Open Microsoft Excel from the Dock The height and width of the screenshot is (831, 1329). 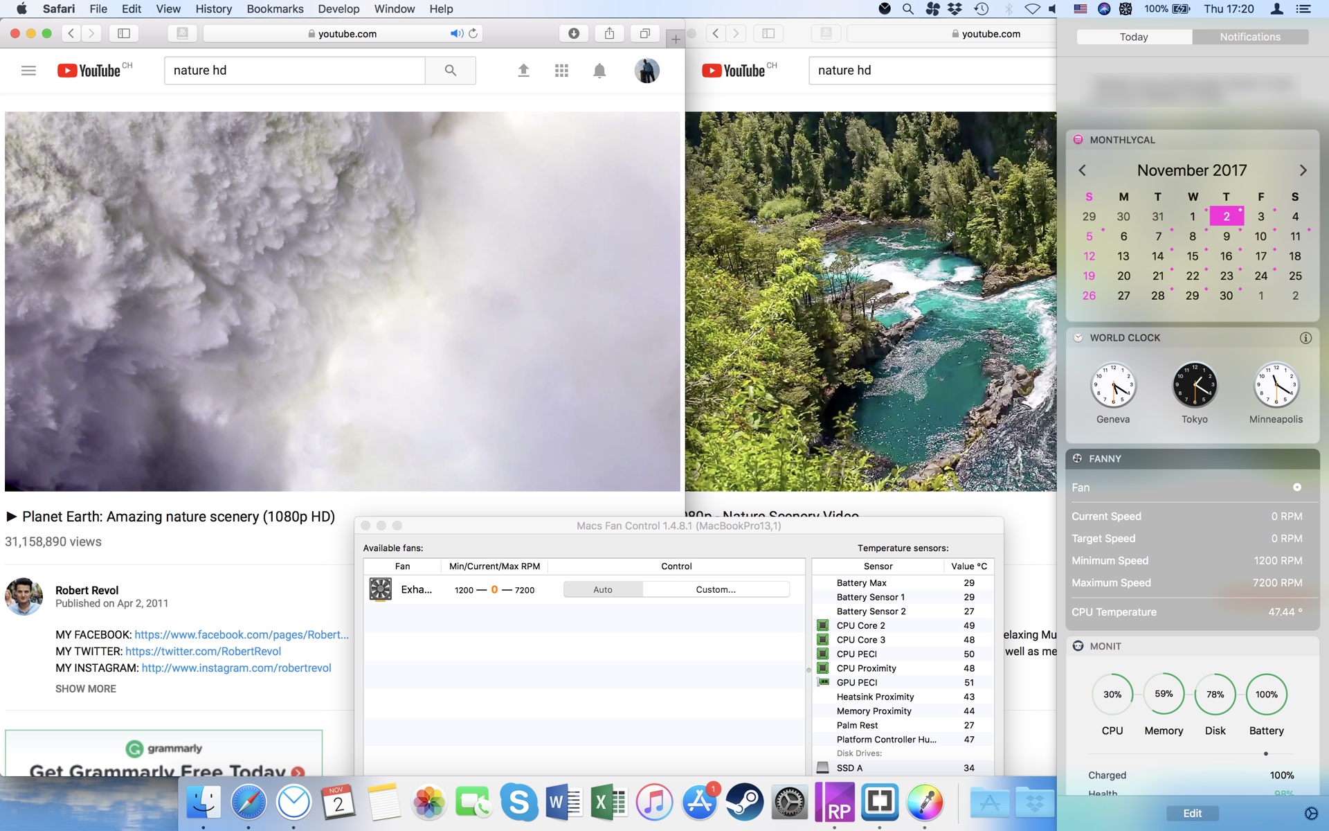point(609,803)
